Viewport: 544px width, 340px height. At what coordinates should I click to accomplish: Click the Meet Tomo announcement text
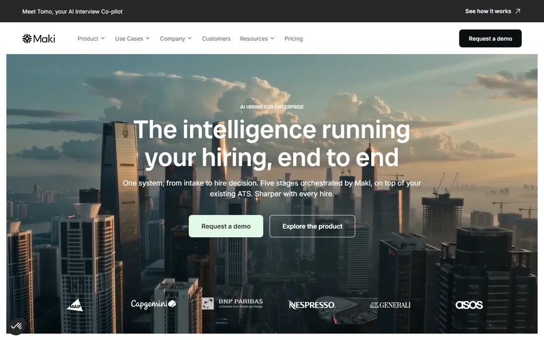(72, 11)
